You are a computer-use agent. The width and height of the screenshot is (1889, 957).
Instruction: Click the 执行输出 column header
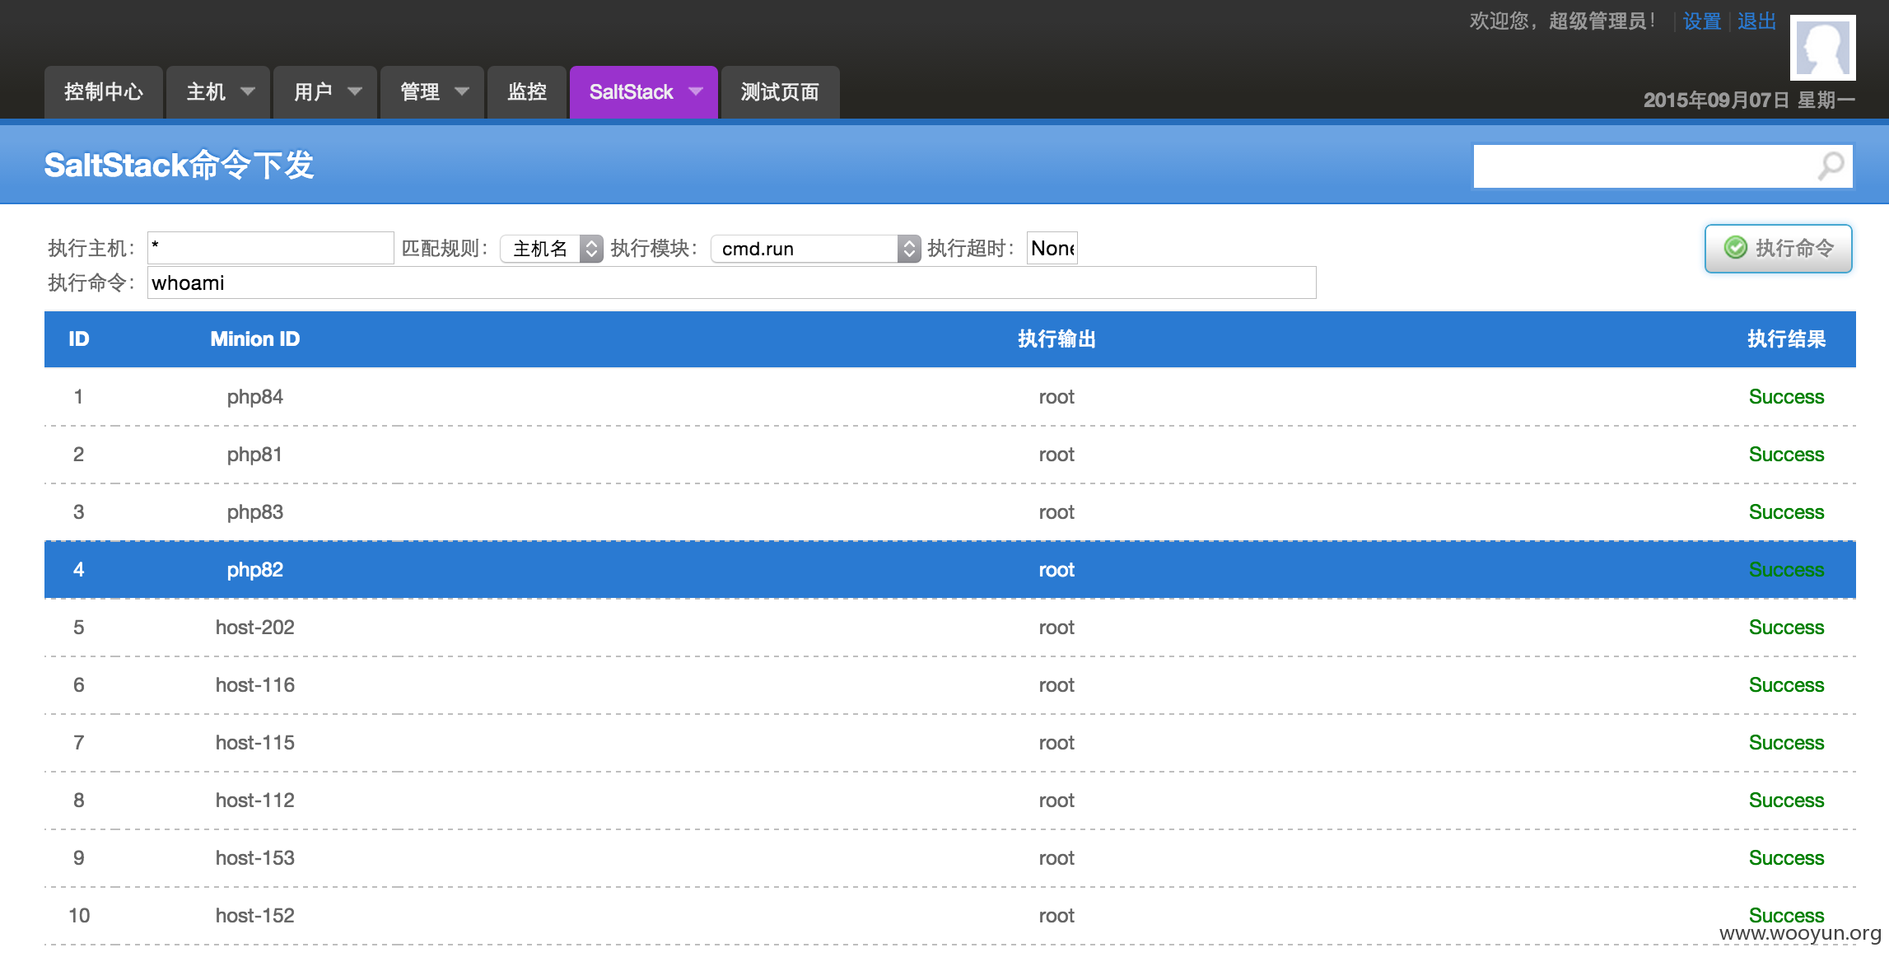coord(1056,339)
